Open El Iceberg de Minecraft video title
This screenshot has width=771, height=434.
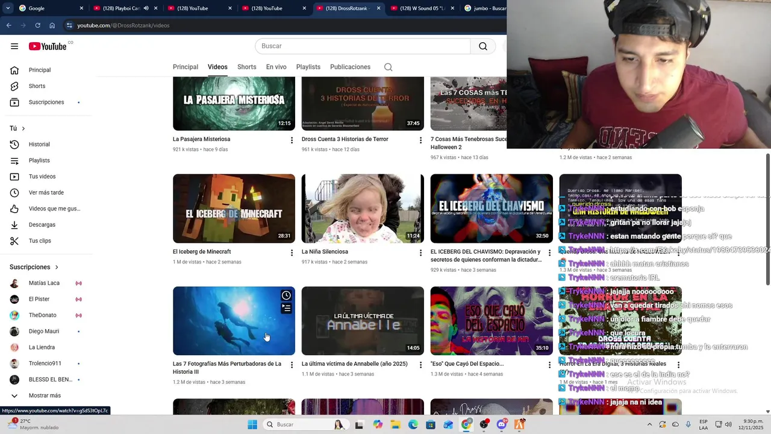(202, 252)
